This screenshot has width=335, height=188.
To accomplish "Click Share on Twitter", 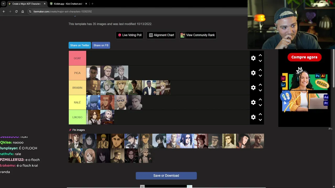I will pos(80,45).
